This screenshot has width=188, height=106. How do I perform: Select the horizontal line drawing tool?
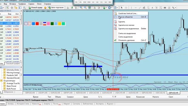pyautogui.click(x=136, y=8)
